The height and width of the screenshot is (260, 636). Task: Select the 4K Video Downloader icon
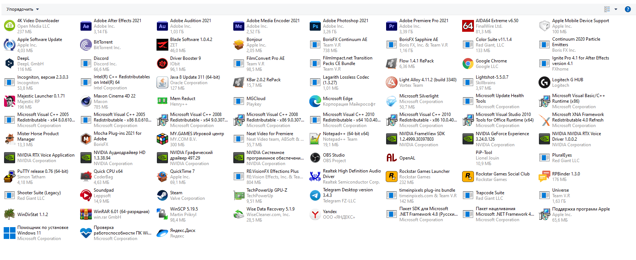9,26
